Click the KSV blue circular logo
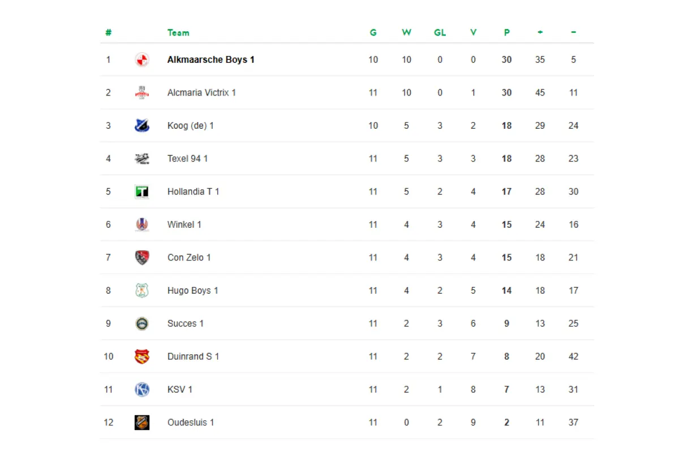This screenshot has width=679, height=452. click(x=142, y=389)
